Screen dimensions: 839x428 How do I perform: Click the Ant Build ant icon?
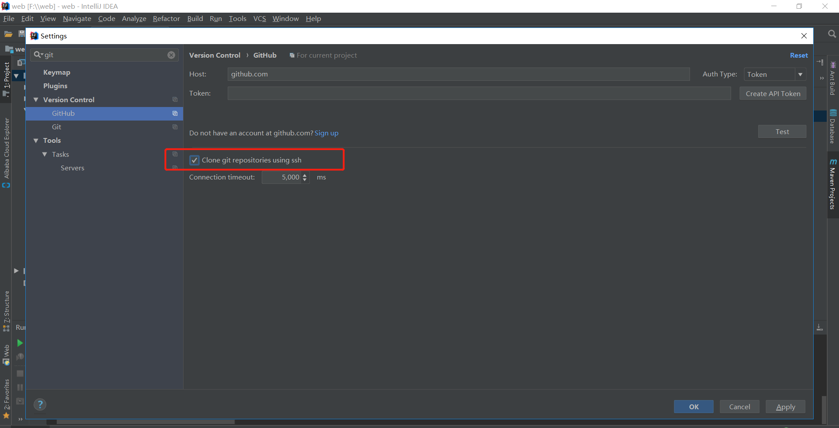coord(833,65)
